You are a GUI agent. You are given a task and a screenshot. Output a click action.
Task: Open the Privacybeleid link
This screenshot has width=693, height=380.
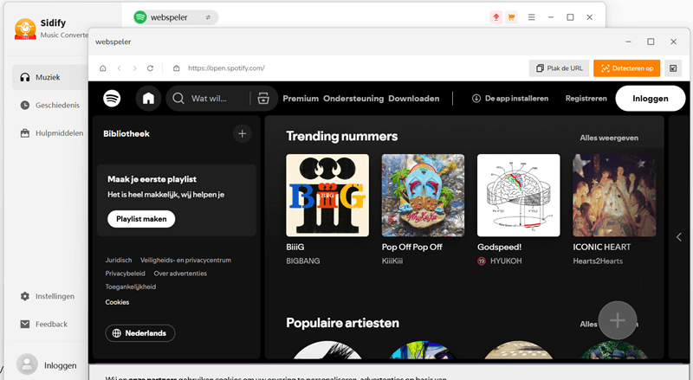click(x=125, y=274)
